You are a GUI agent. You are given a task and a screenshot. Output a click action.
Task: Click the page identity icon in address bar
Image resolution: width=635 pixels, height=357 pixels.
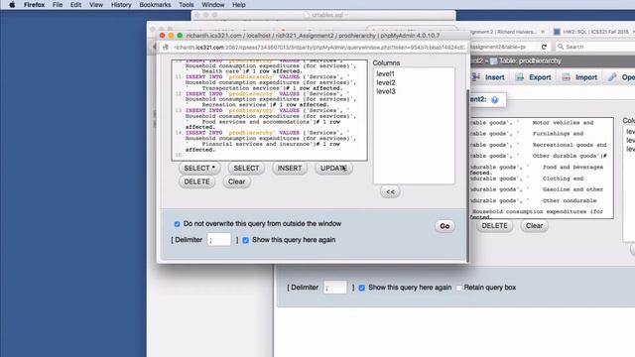pos(166,48)
